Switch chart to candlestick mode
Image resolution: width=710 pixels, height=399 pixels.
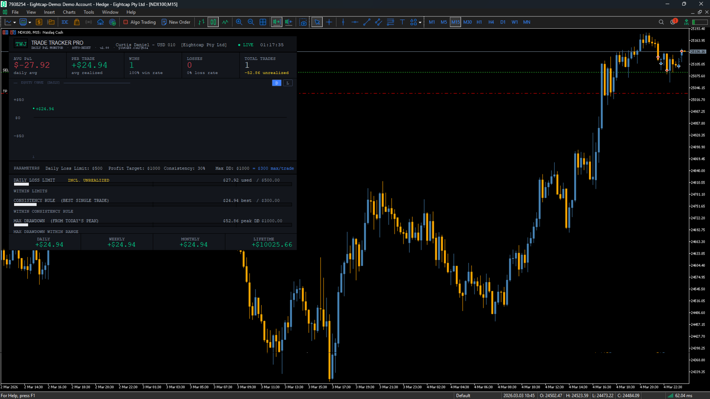tap(213, 22)
